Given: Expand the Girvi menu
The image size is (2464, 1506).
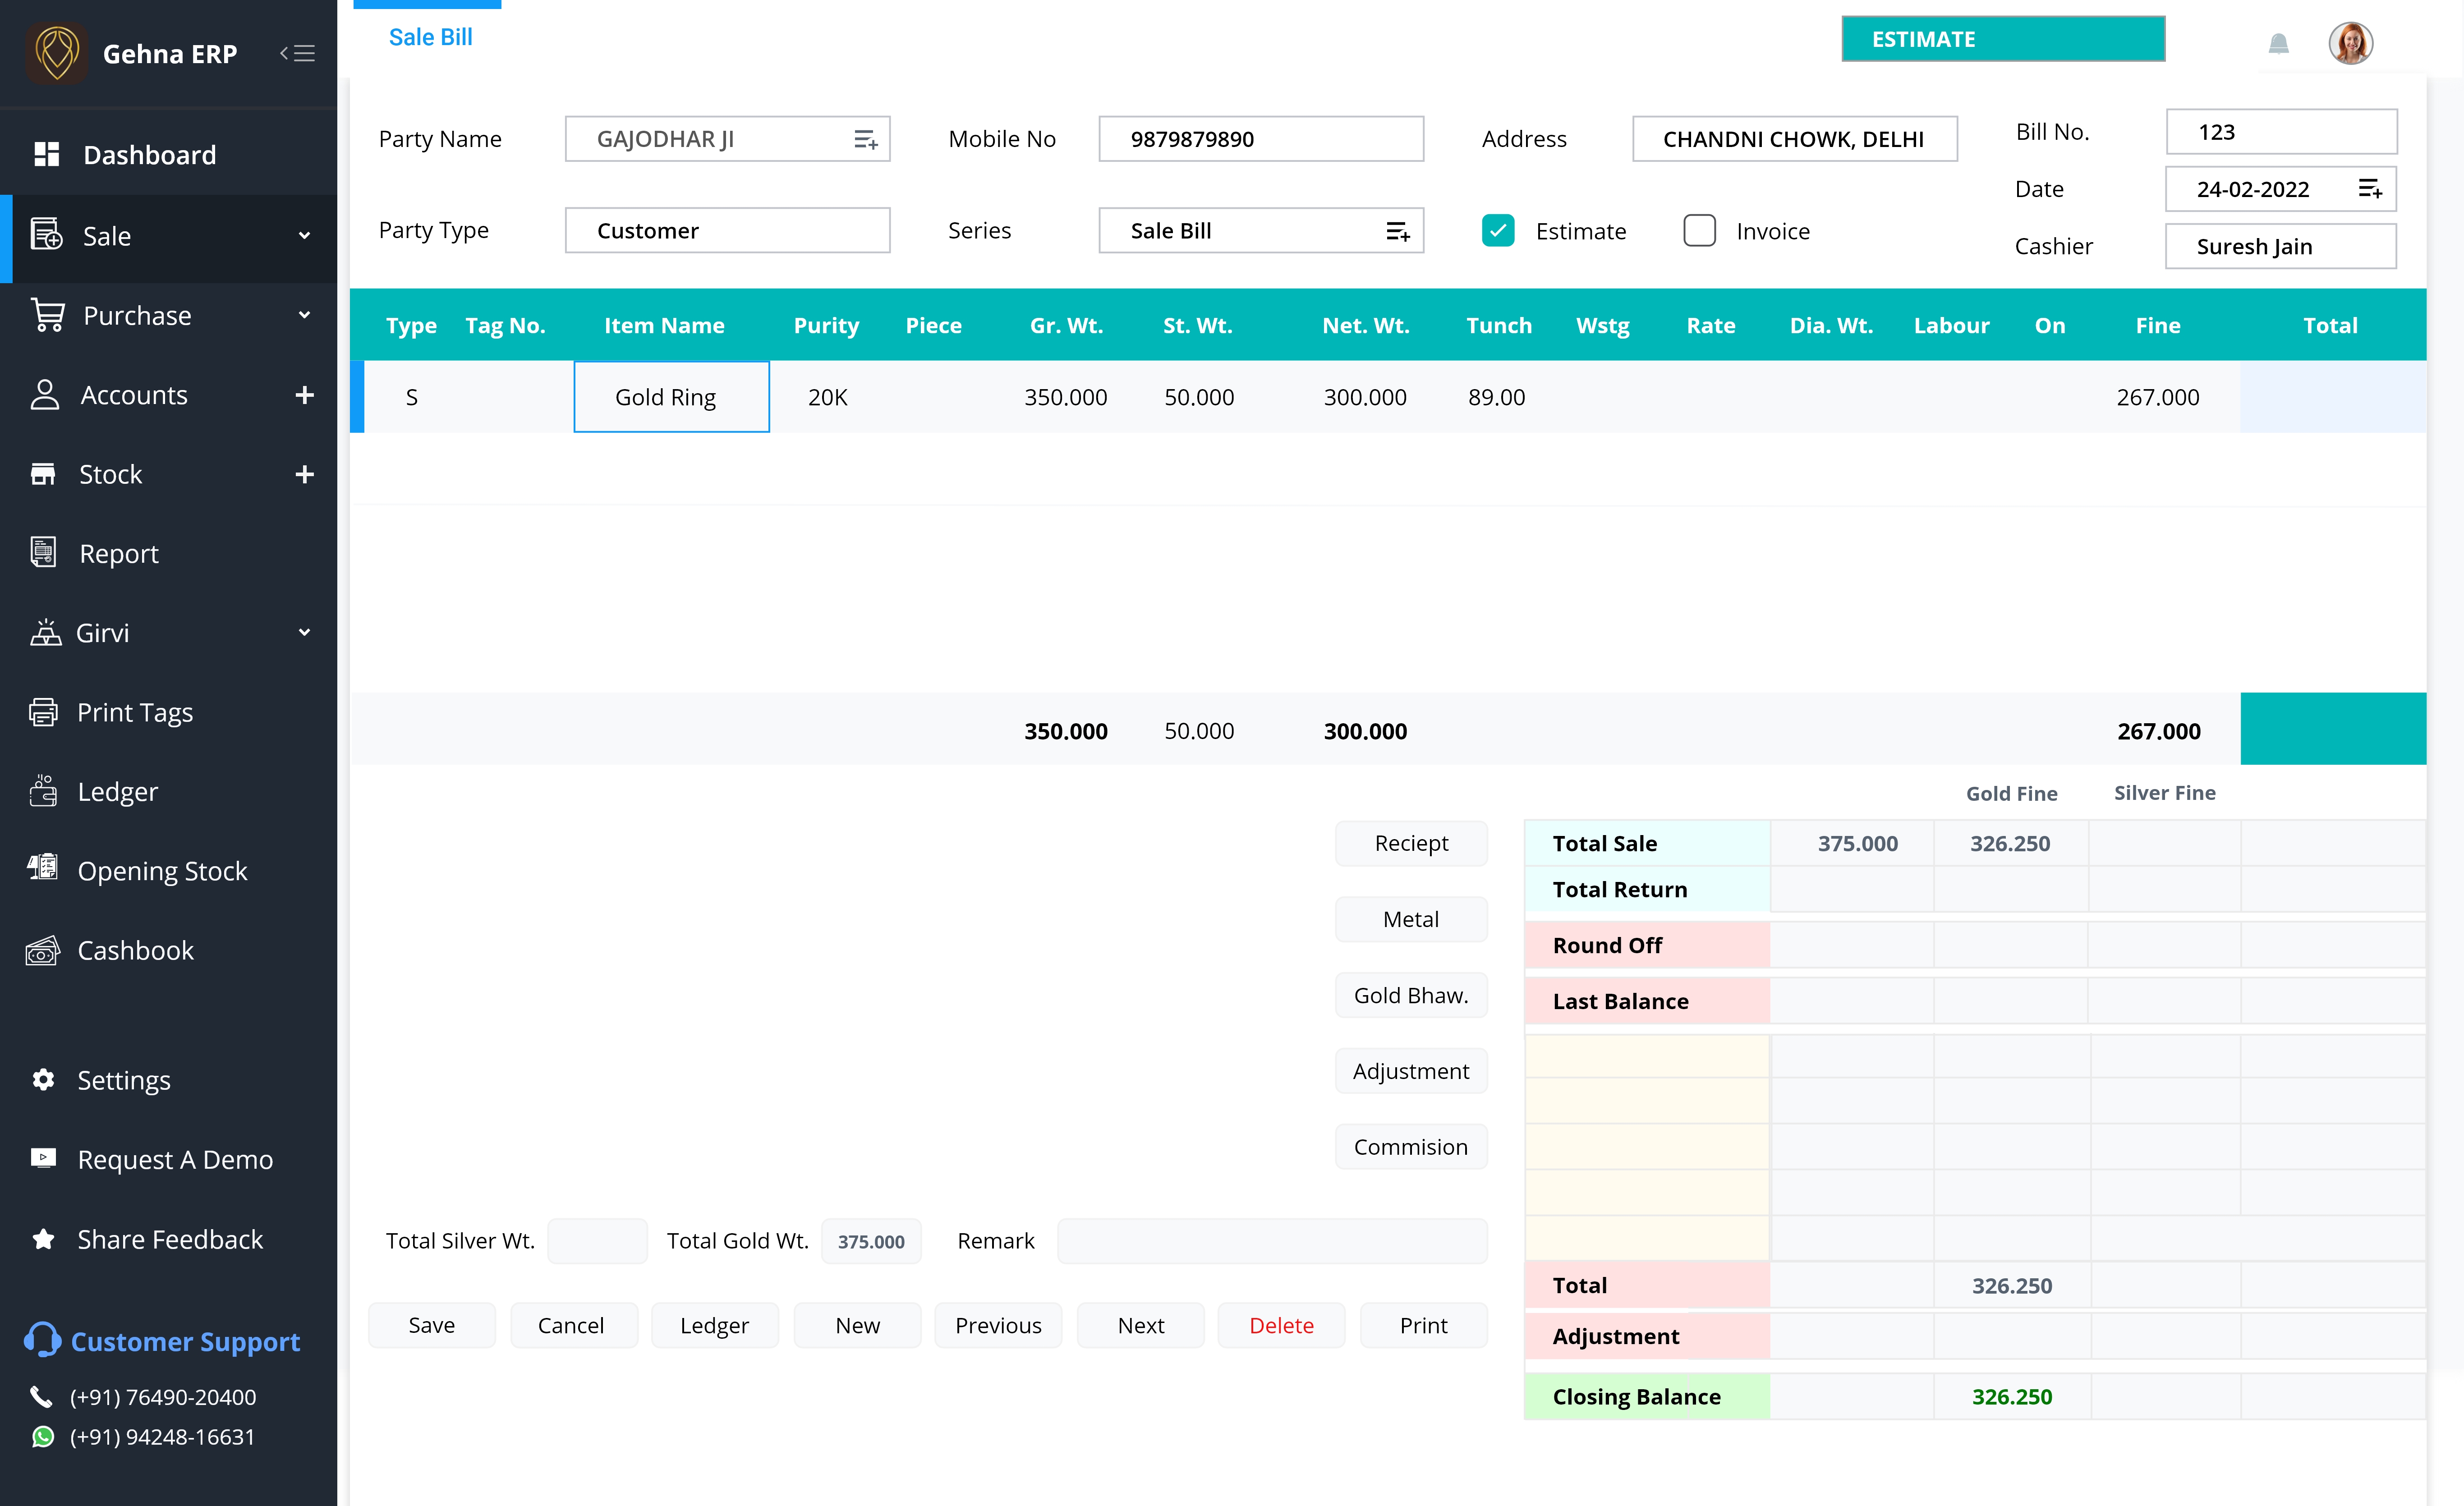Looking at the screenshot, I should [x=304, y=632].
